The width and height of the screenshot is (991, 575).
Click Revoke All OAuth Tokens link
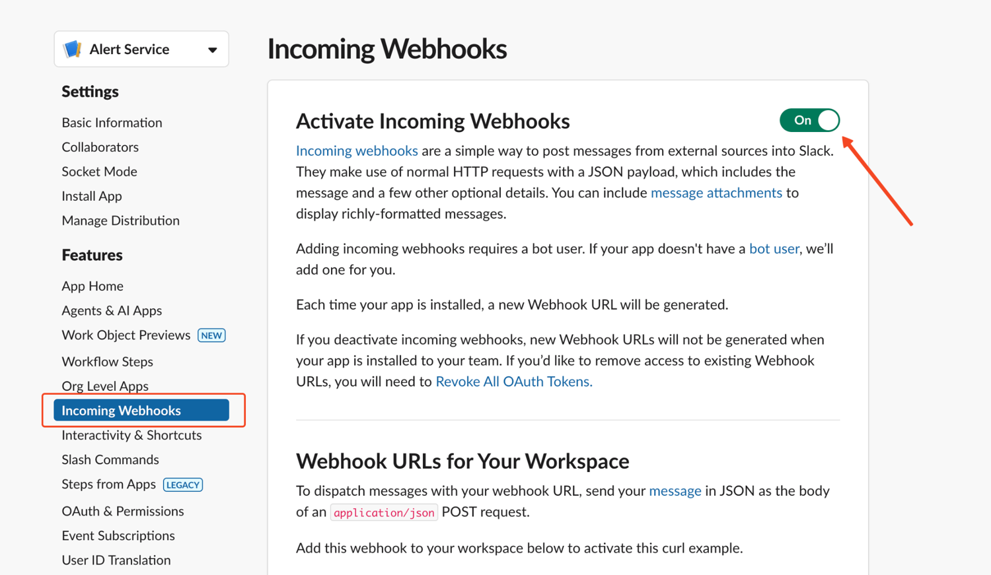(x=514, y=382)
